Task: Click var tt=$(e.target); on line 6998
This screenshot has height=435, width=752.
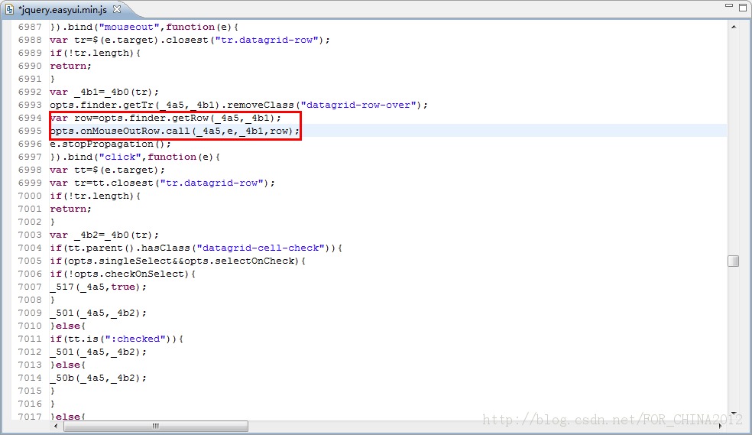Action: 107,170
